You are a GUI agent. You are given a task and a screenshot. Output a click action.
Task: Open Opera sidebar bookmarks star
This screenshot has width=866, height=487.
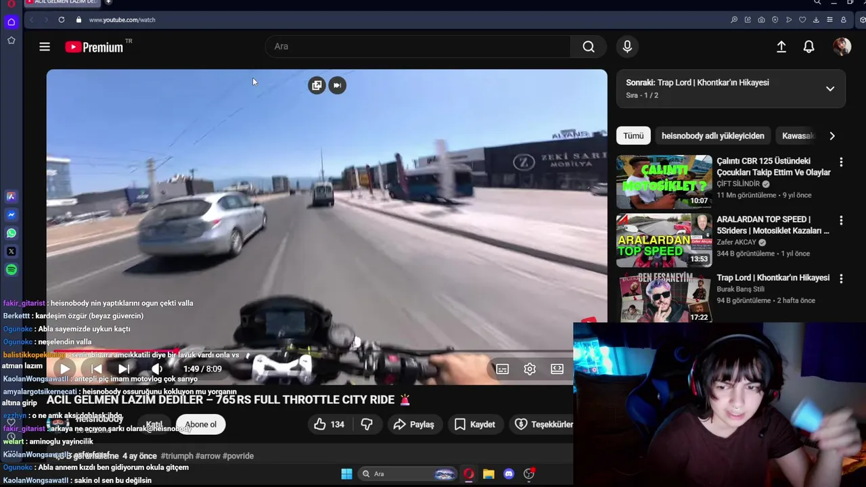tap(12, 41)
